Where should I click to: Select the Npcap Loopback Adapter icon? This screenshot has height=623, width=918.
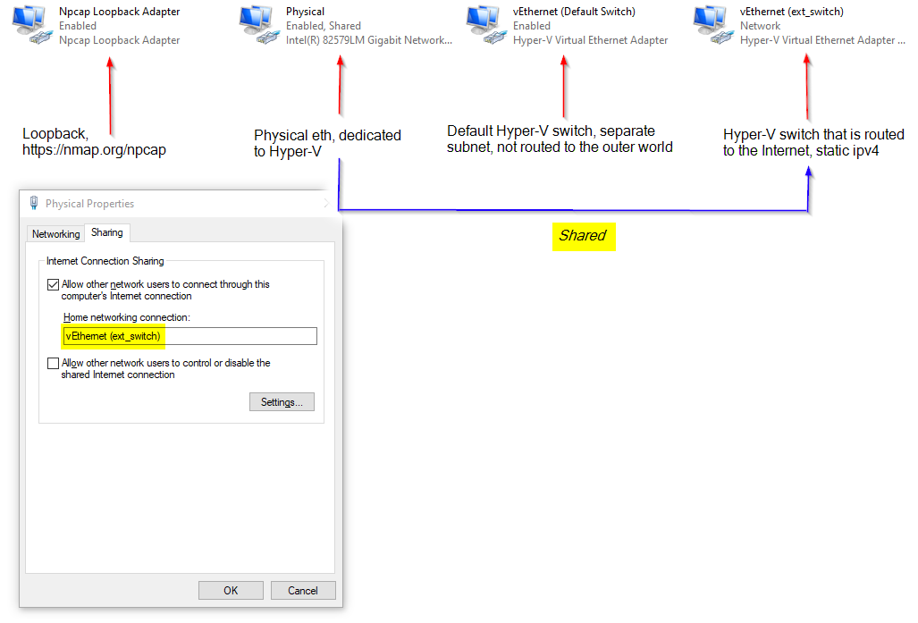point(31,22)
